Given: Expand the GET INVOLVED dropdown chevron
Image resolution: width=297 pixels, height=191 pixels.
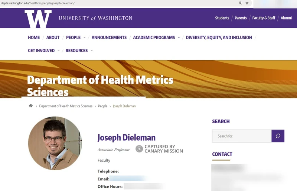Looking at the screenshot, I should (x=58, y=51).
